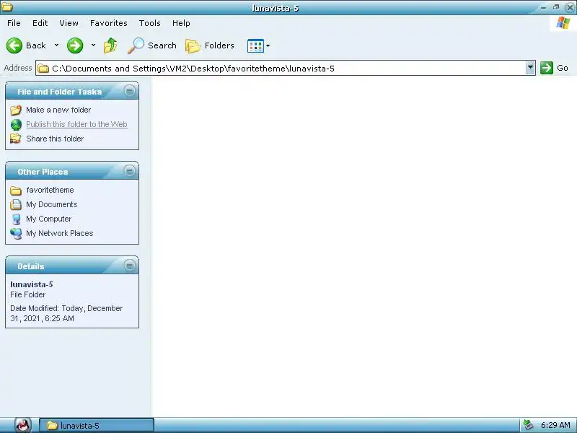Click inside the Address bar path field
This screenshot has height=433, width=577.
(285, 68)
